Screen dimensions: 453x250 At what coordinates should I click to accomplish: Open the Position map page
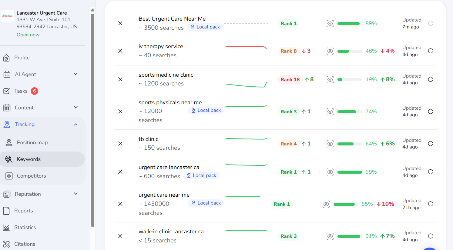pos(32,142)
